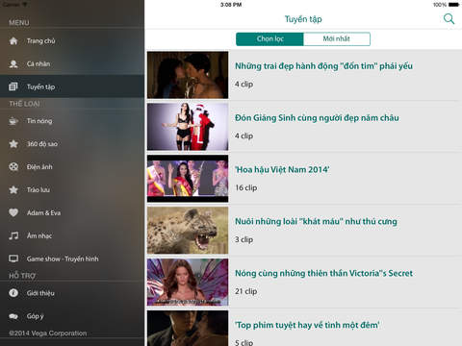462x346 pixels.
Task: Click the TV icon beside Game show
Action: coord(13,259)
